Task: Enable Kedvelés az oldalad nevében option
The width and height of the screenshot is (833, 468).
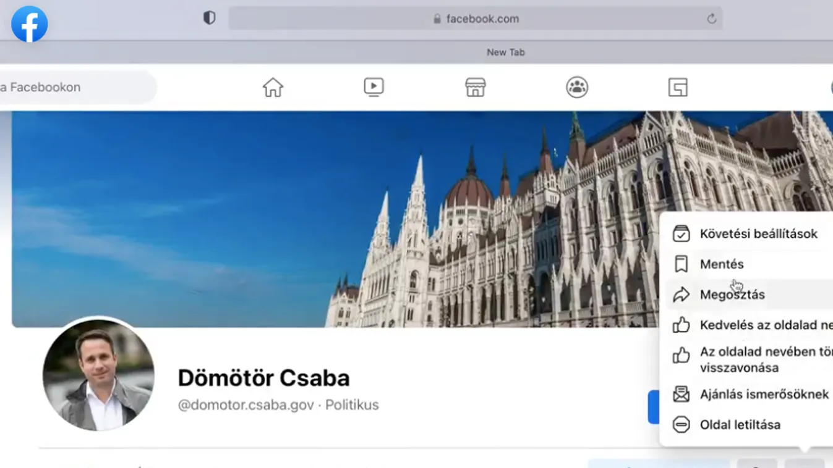Action: tap(765, 325)
